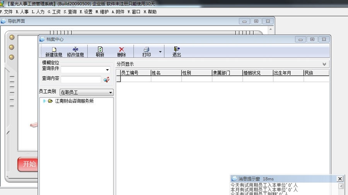Open the S.查询 menu

pos(70,12)
